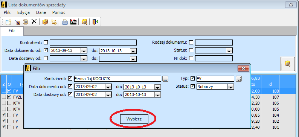
Task: Select the id cell 107
Action: 270,97
